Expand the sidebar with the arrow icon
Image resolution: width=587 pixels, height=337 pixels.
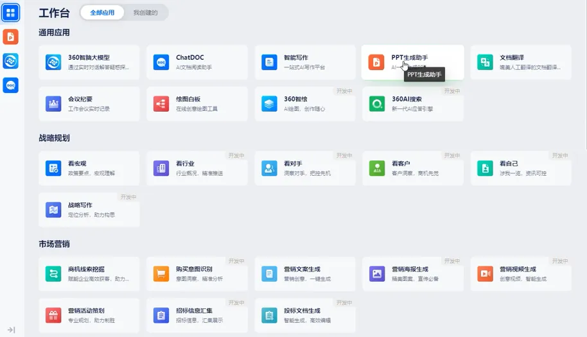[x=11, y=330]
